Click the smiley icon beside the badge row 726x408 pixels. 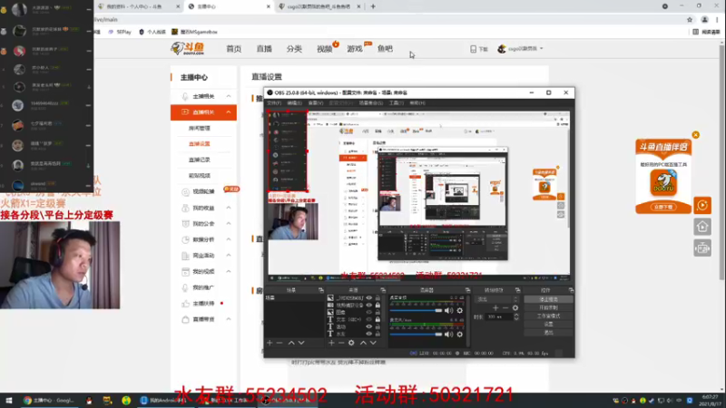(185, 191)
